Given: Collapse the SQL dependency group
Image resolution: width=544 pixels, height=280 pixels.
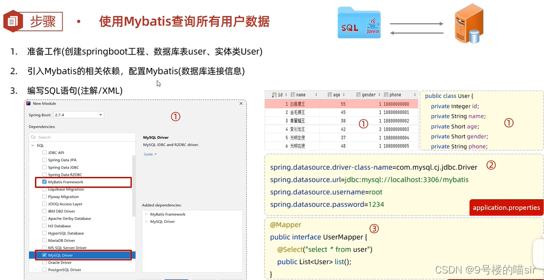Looking at the screenshot, I should [x=33, y=145].
